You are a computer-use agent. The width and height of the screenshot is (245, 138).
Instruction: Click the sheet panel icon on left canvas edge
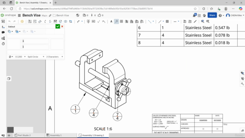[x=9, y=79]
